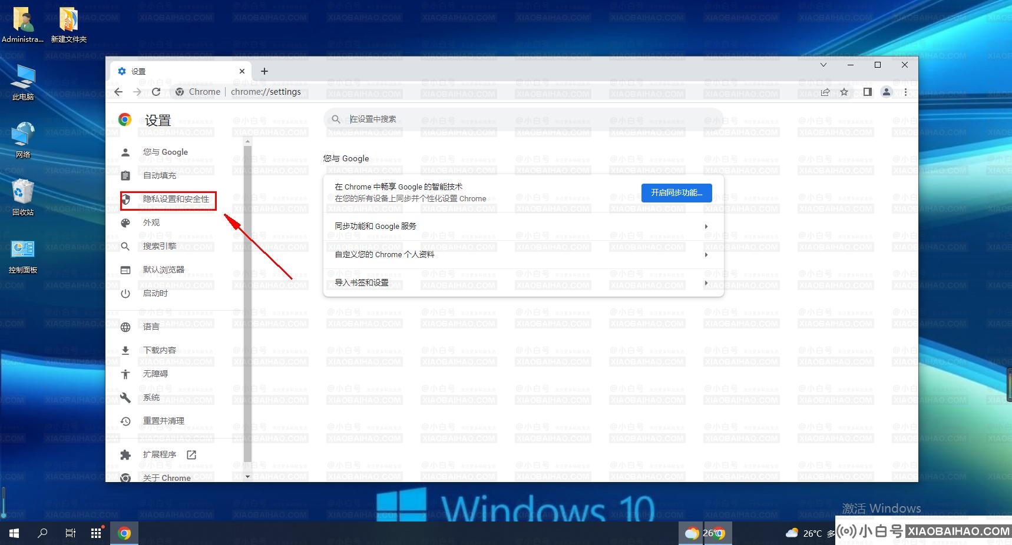Click the sidebar scrollbar up arrow
Image resolution: width=1012 pixels, height=545 pixels.
point(247,141)
